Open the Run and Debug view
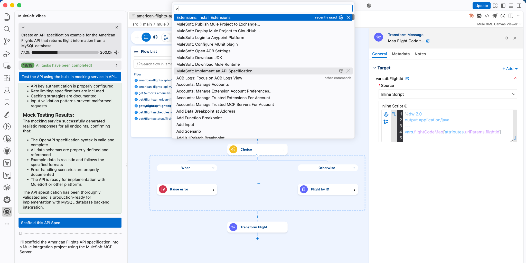Screen dimensions: 526x263 click(x=7, y=54)
